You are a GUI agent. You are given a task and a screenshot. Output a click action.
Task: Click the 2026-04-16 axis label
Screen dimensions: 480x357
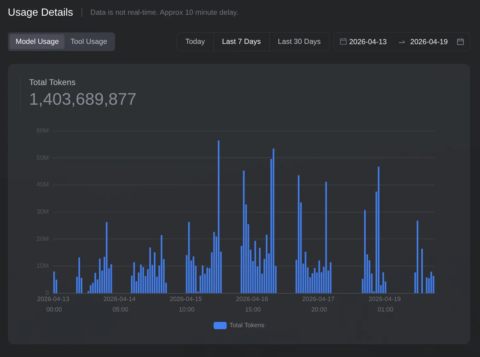click(x=253, y=299)
